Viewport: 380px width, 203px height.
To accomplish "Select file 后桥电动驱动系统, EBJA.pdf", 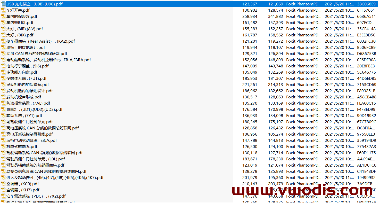I will [31, 140].
